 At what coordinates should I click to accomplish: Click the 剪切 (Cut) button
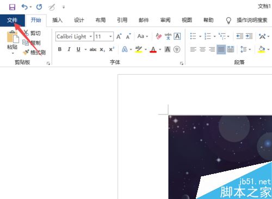pyautogui.click(x=32, y=33)
